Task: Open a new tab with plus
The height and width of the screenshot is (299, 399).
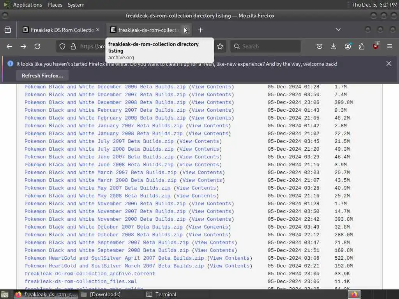Action: pos(201,30)
